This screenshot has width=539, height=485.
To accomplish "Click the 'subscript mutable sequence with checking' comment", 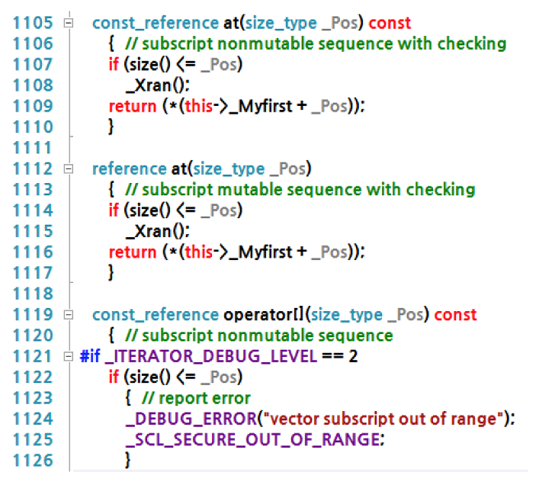I will 300,190.
